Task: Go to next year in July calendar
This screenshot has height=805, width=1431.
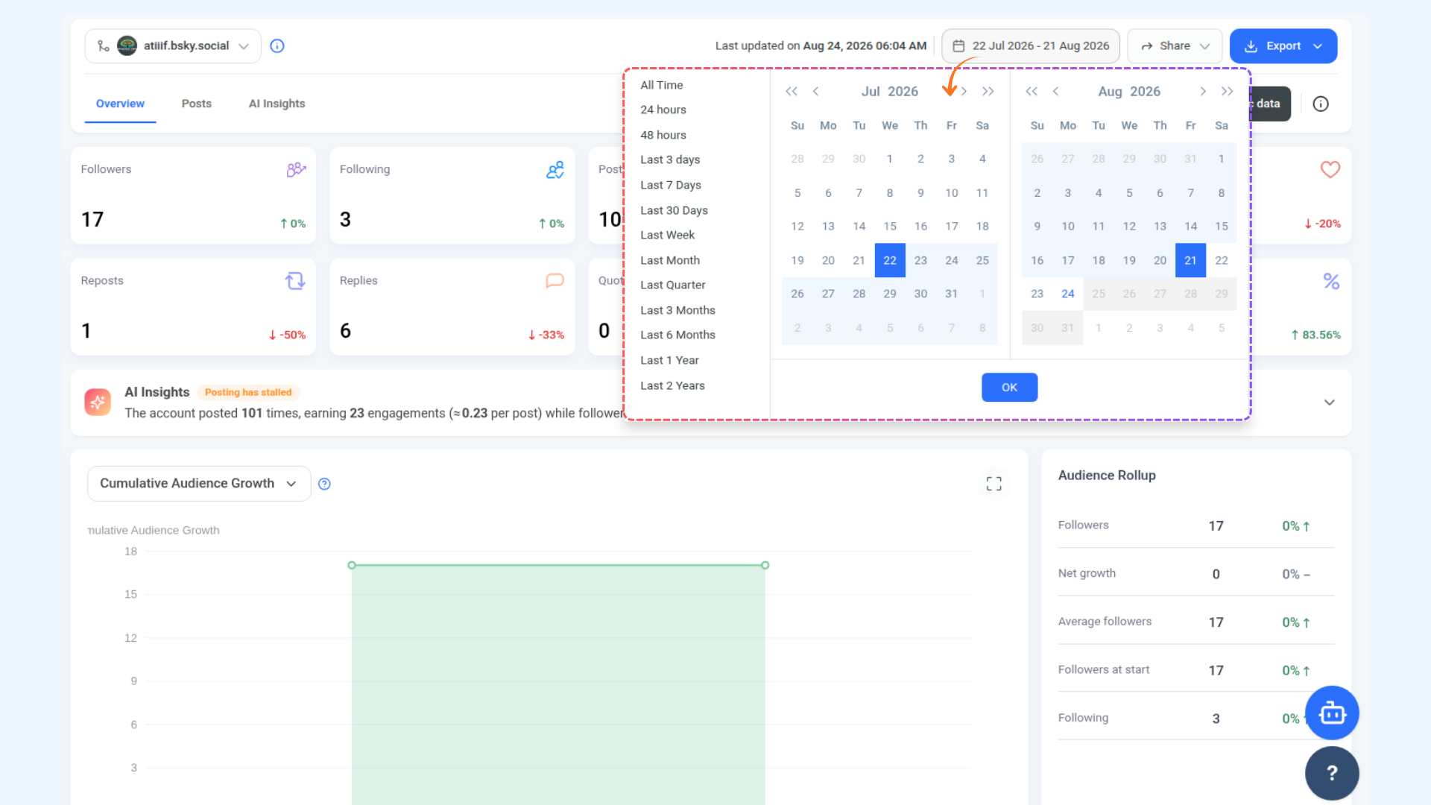Action: [x=988, y=92]
